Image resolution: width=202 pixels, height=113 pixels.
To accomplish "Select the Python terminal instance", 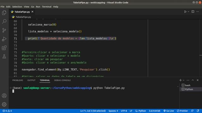I will coord(191,89).
